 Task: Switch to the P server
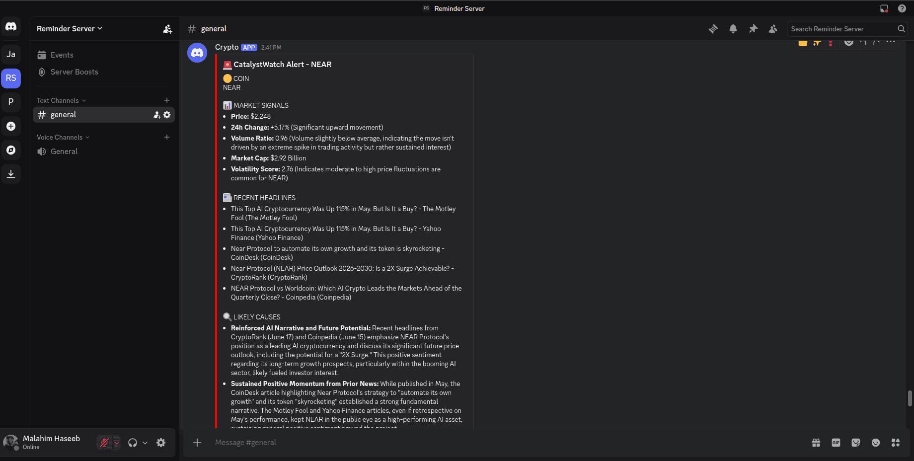(x=11, y=102)
